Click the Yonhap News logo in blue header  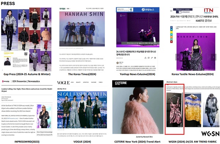(148, 10)
